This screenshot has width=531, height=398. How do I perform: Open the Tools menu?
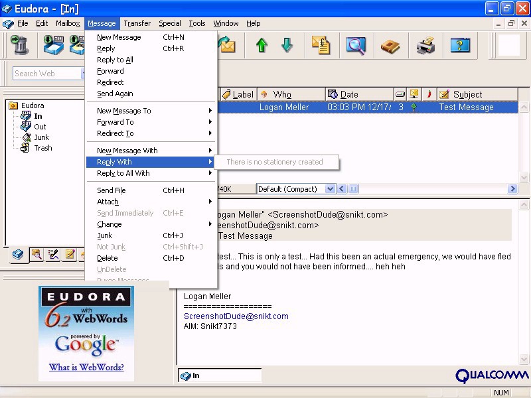tap(197, 23)
